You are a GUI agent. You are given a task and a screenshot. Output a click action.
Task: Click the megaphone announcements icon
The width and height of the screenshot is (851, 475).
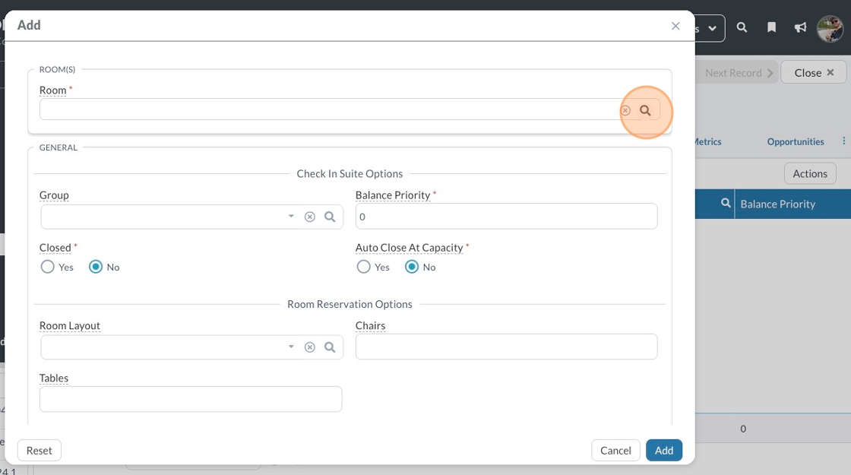(x=800, y=27)
